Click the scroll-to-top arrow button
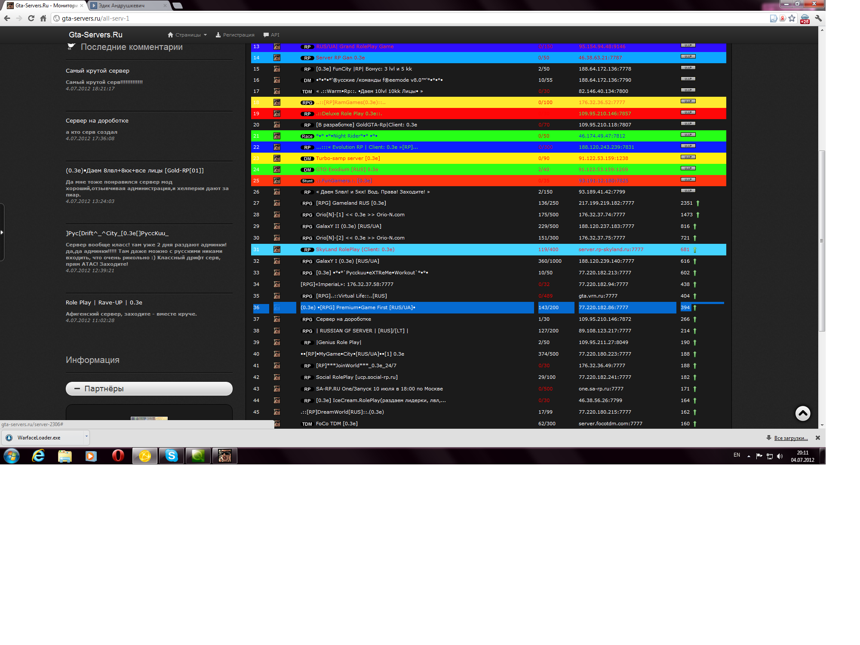Screen dimensions: 860x645 802,413
